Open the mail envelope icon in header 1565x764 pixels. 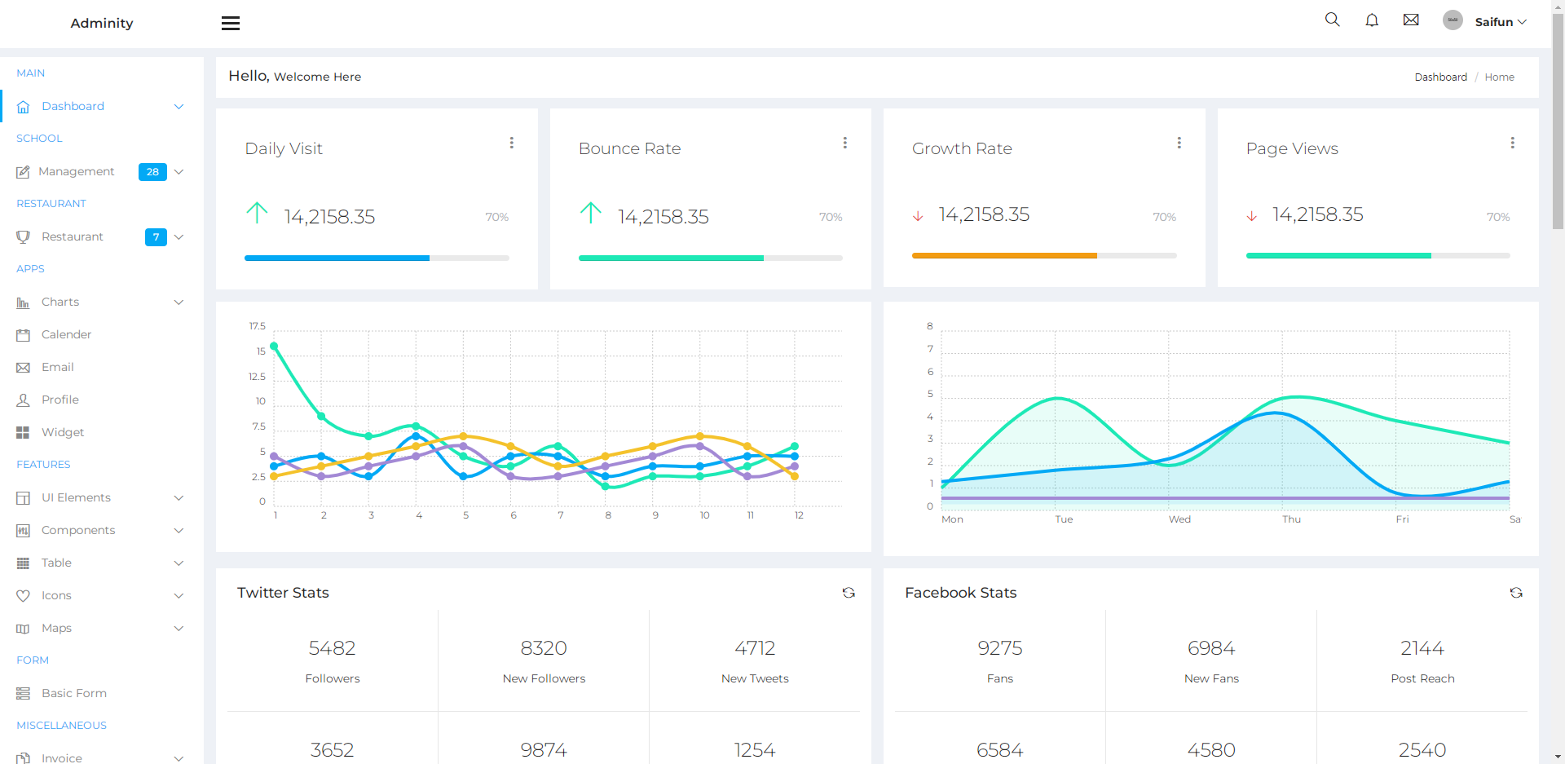tap(1411, 20)
